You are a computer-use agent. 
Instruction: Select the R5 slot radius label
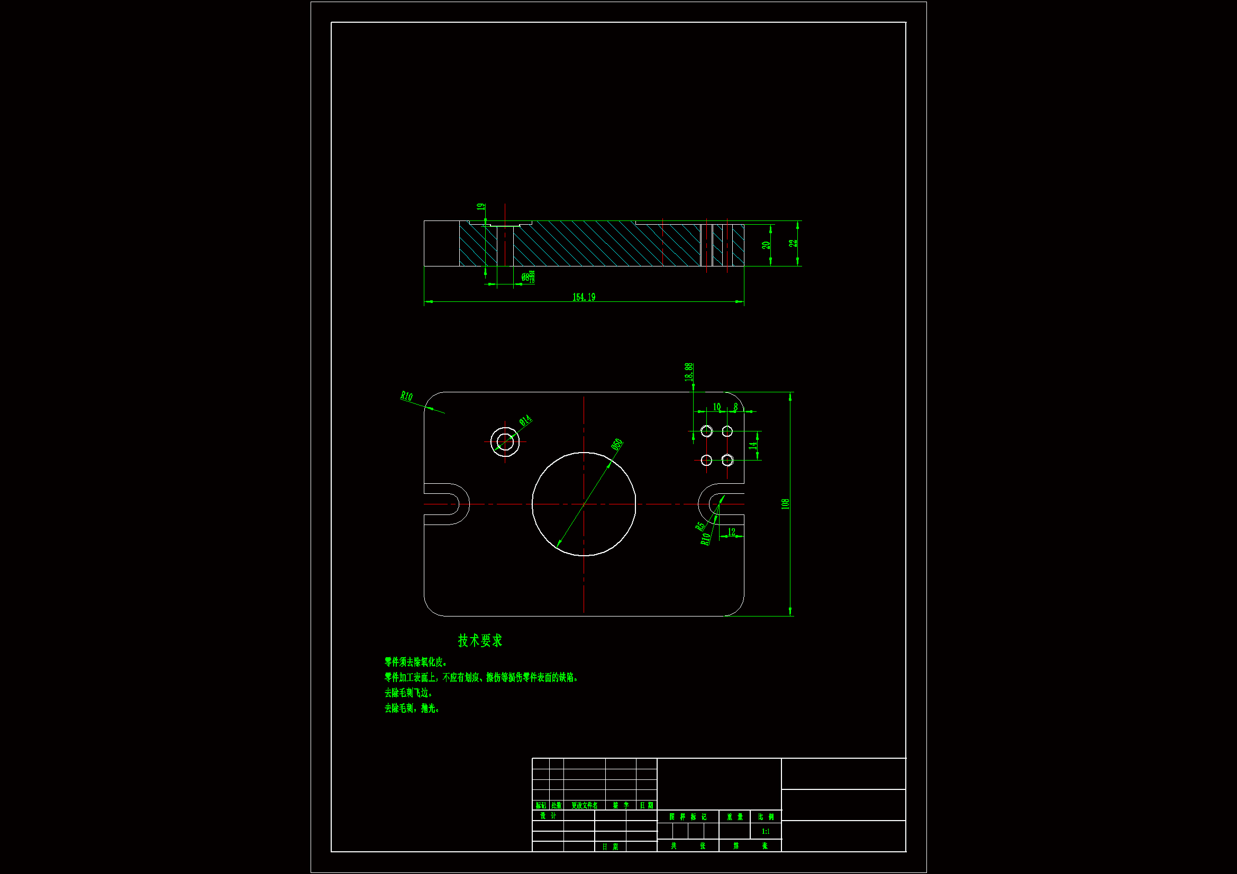pyautogui.click(x=700, y=526)
